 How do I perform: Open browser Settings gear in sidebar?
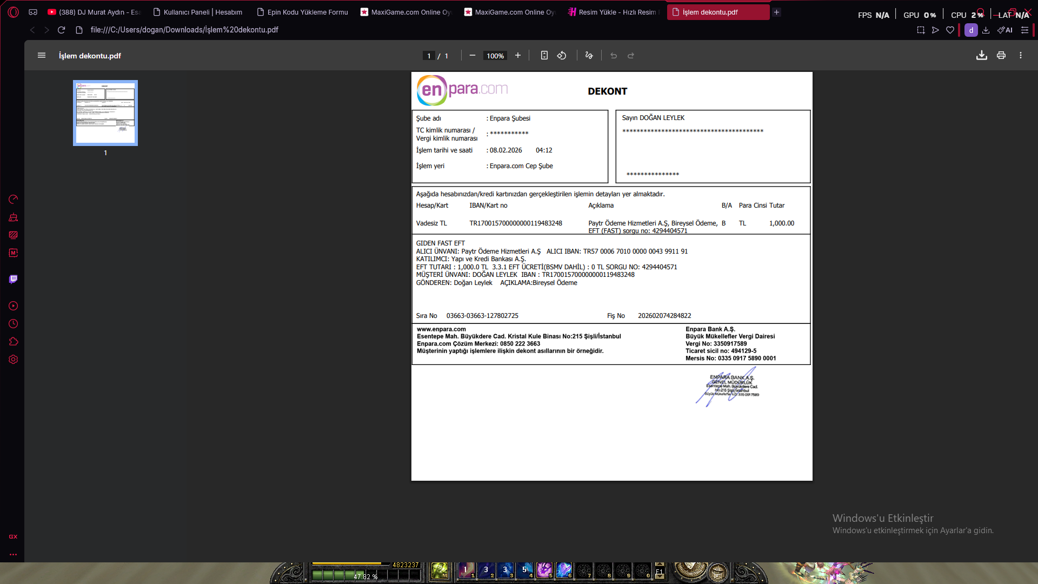point(14,360)
